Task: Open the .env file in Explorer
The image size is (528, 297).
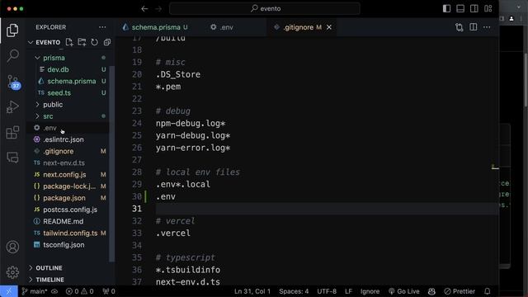Action: click(x=49, y=128)
